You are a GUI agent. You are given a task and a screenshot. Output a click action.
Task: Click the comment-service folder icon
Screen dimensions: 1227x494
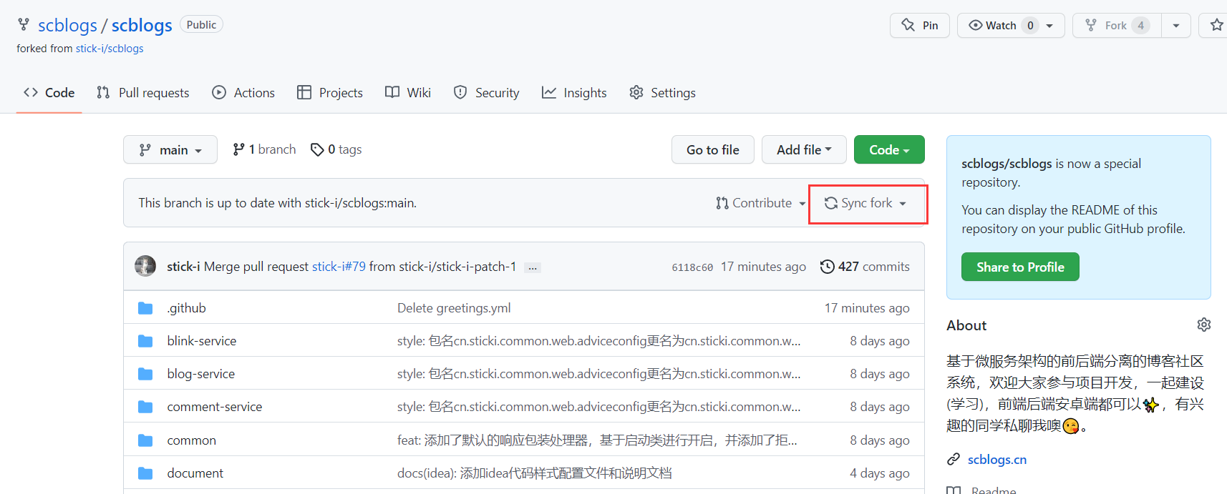coord(145,407)
